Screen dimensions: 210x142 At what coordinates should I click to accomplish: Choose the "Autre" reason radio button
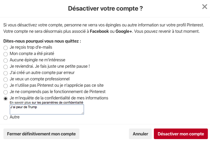[6, 118]
